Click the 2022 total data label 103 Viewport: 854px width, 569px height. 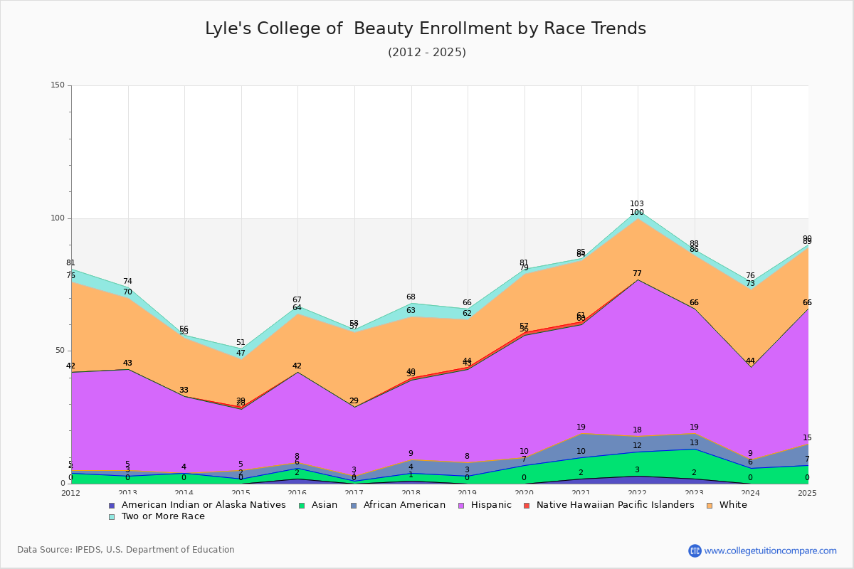637,204
